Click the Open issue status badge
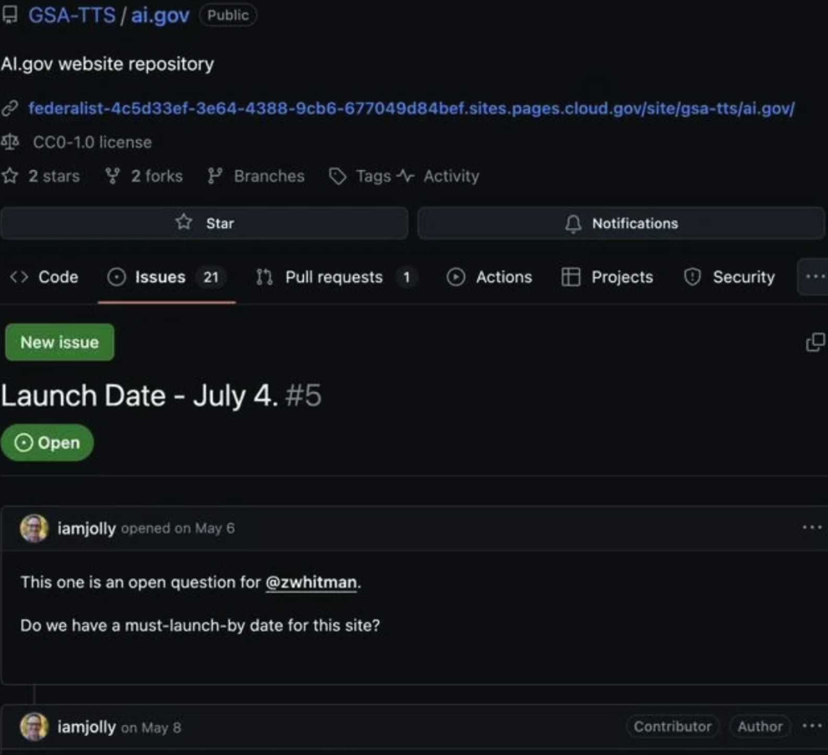 [x=47, y=443]
